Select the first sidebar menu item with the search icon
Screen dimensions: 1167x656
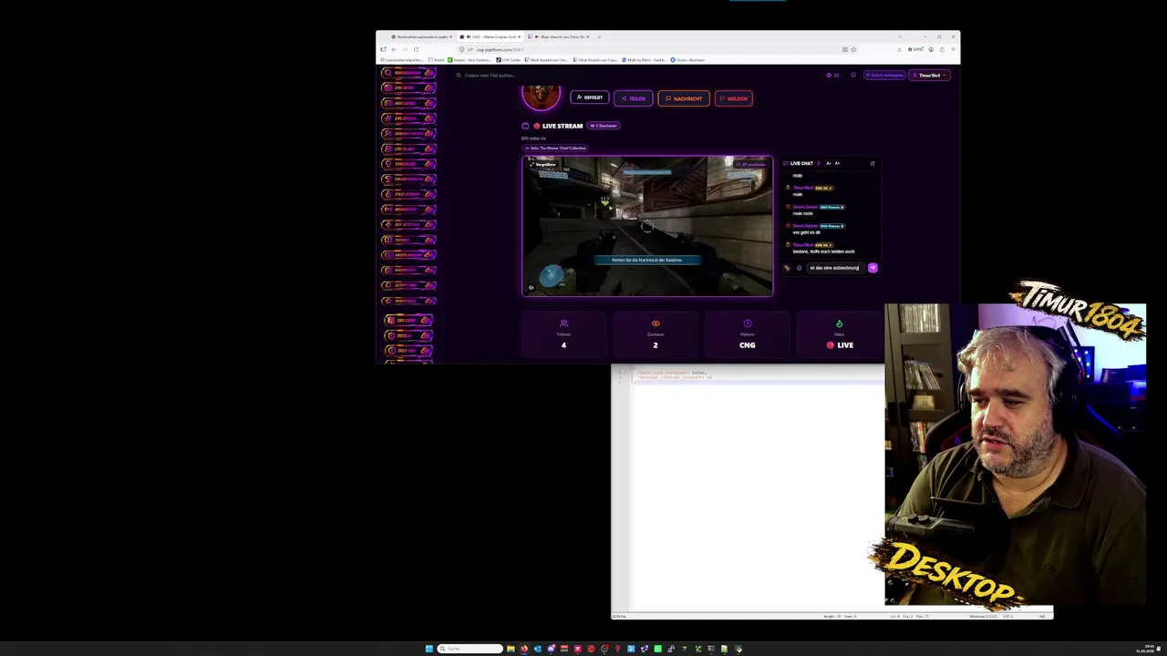pyautogui.click(x=408, y=73)
